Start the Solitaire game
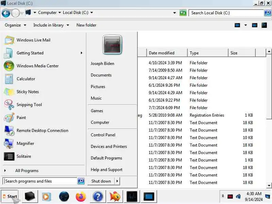 coord(44,156)
